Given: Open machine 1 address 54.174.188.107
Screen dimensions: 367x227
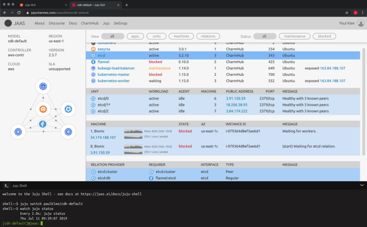Looking at the screenshot, I should 103,137.
